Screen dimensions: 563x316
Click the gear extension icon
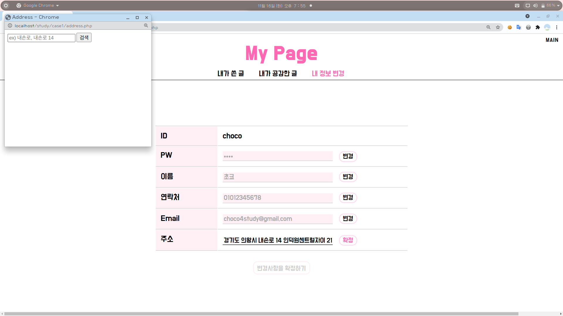click(528, 27)
